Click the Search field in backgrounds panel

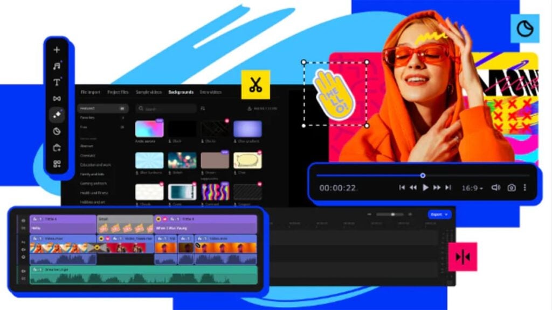tap(166, 109)
